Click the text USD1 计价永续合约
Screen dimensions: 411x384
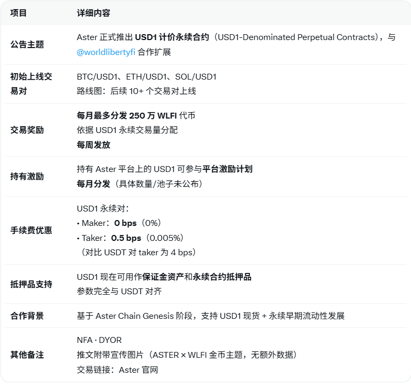172,37
